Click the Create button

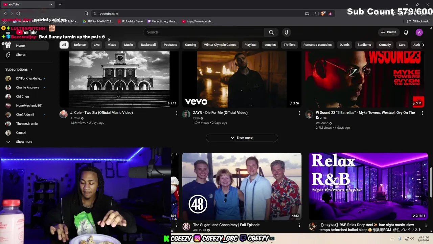tap(388, 32)
